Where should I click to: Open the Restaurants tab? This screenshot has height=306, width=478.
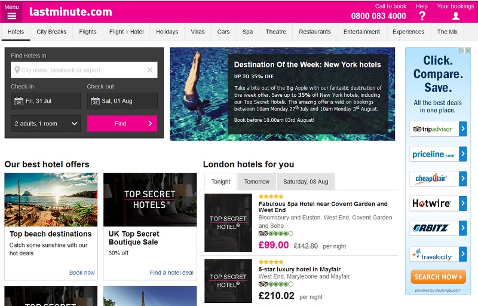(315, 32)
